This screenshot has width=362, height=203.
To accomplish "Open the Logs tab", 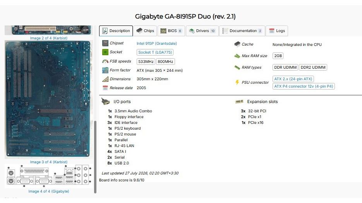I will (277, 31).
